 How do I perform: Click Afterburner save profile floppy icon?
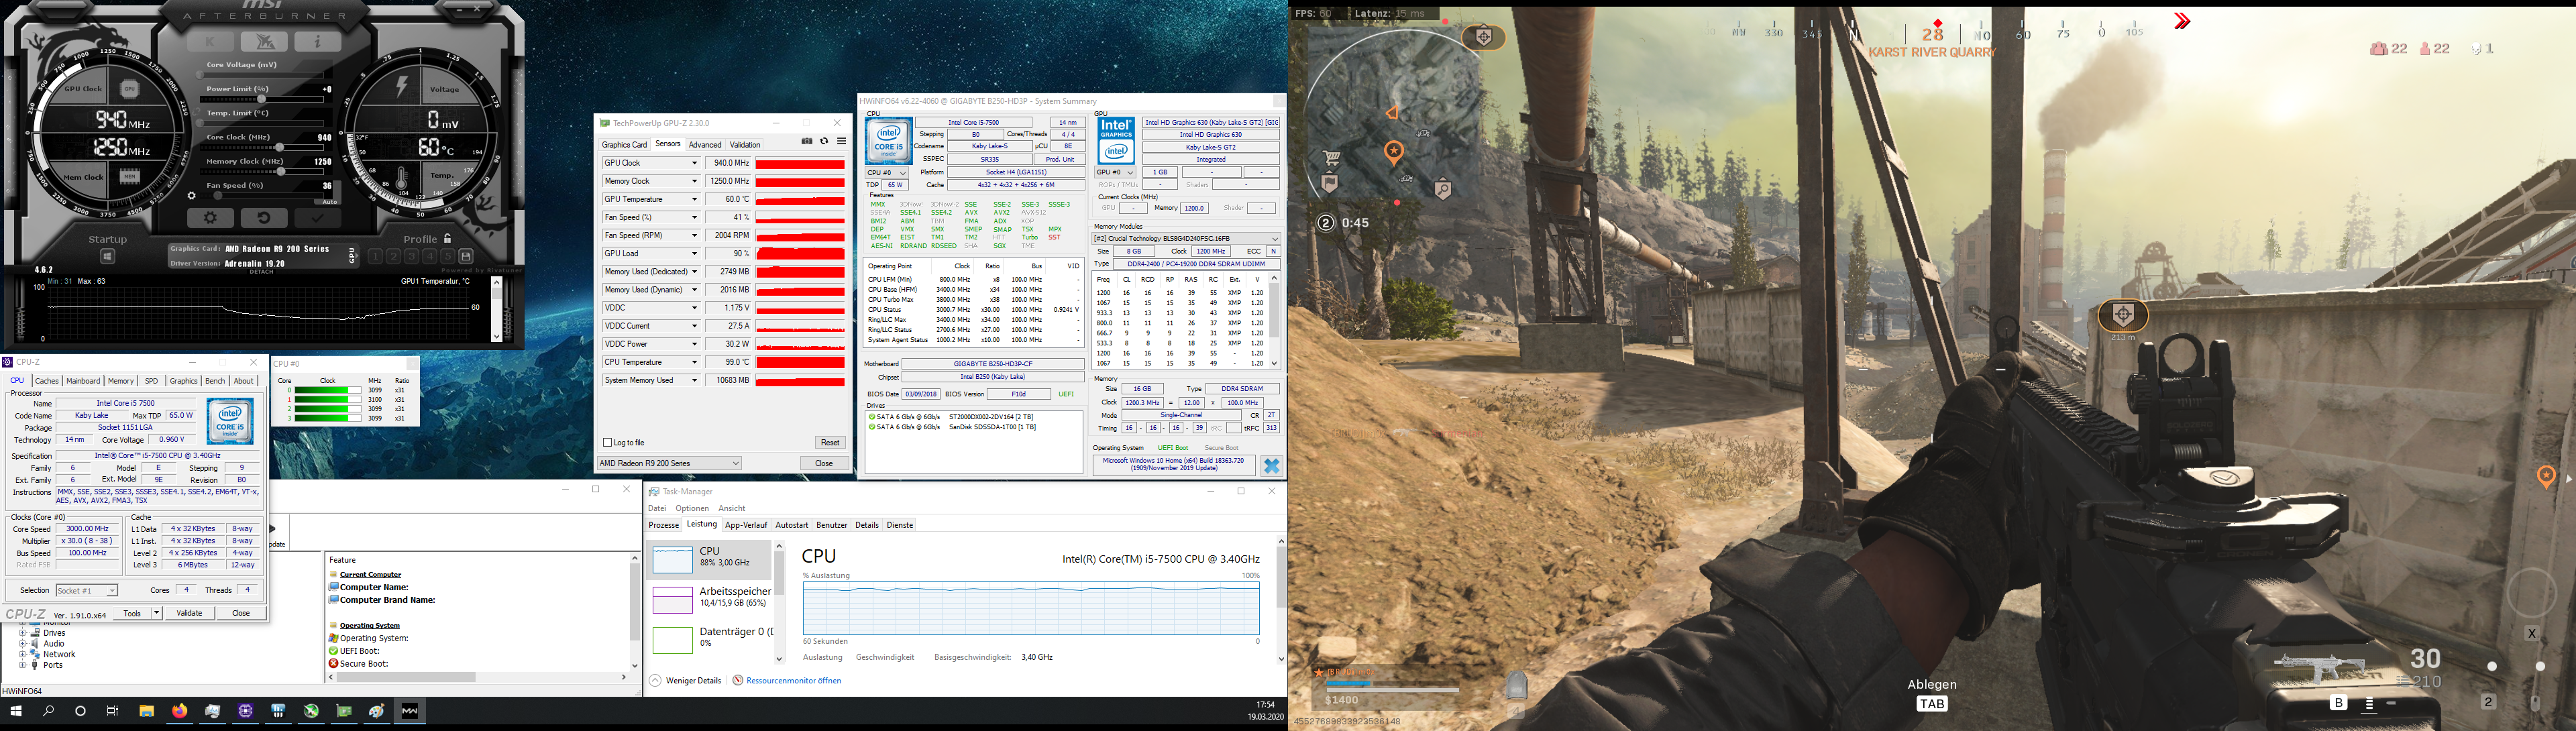coord(465,256)
